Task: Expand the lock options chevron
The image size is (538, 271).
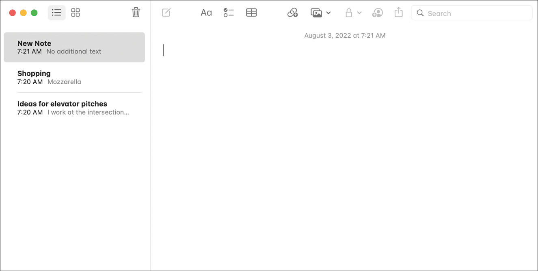Action: point(359,13)
